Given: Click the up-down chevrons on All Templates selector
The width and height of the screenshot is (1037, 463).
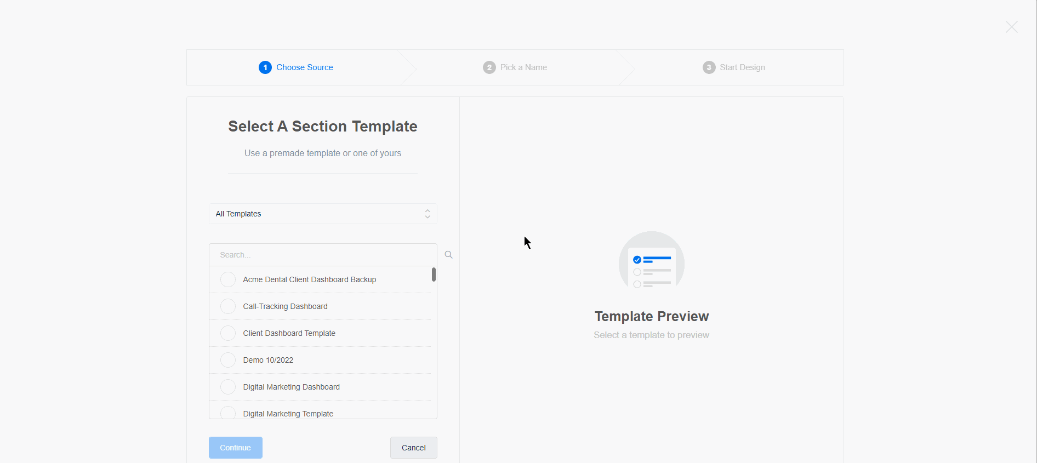Looking at the screenshot, I should coord(427,213).
